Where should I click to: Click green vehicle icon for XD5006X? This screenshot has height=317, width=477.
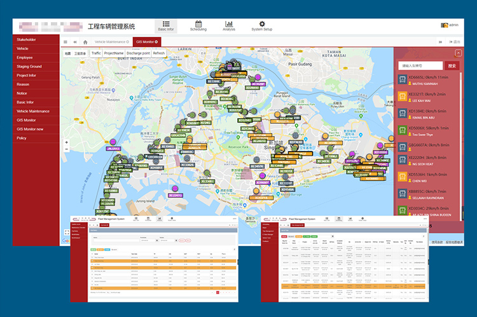[x=403, y=130]
